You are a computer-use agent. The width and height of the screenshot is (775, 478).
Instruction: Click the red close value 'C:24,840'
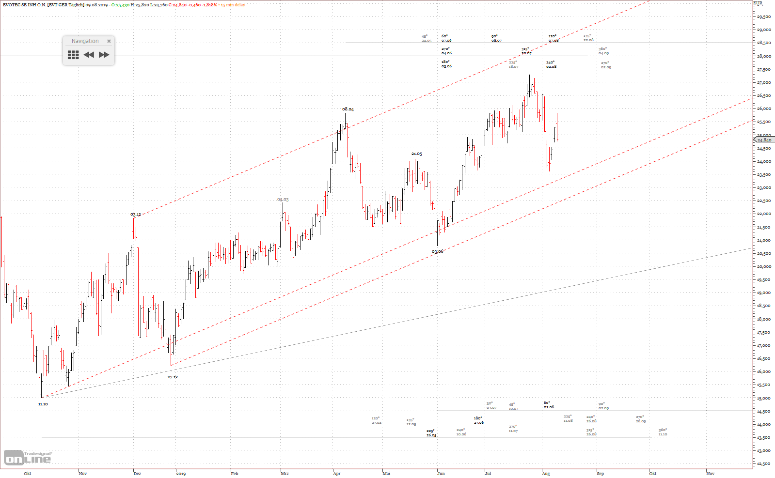(x=177, y=5)
